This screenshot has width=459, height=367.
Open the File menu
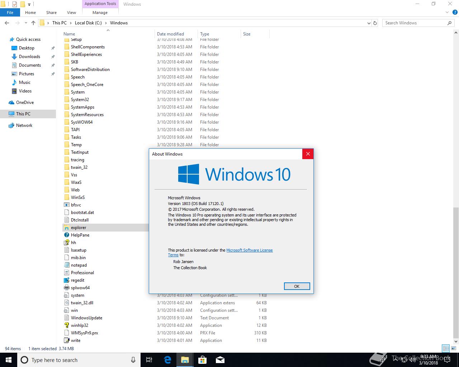pos(10,13)
